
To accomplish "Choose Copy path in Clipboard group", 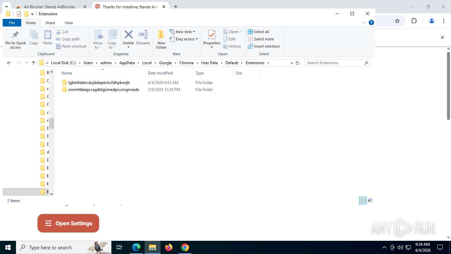I will [68, 39].
